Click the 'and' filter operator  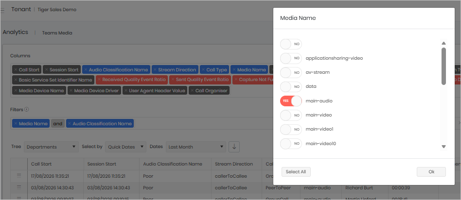point(57,124)
